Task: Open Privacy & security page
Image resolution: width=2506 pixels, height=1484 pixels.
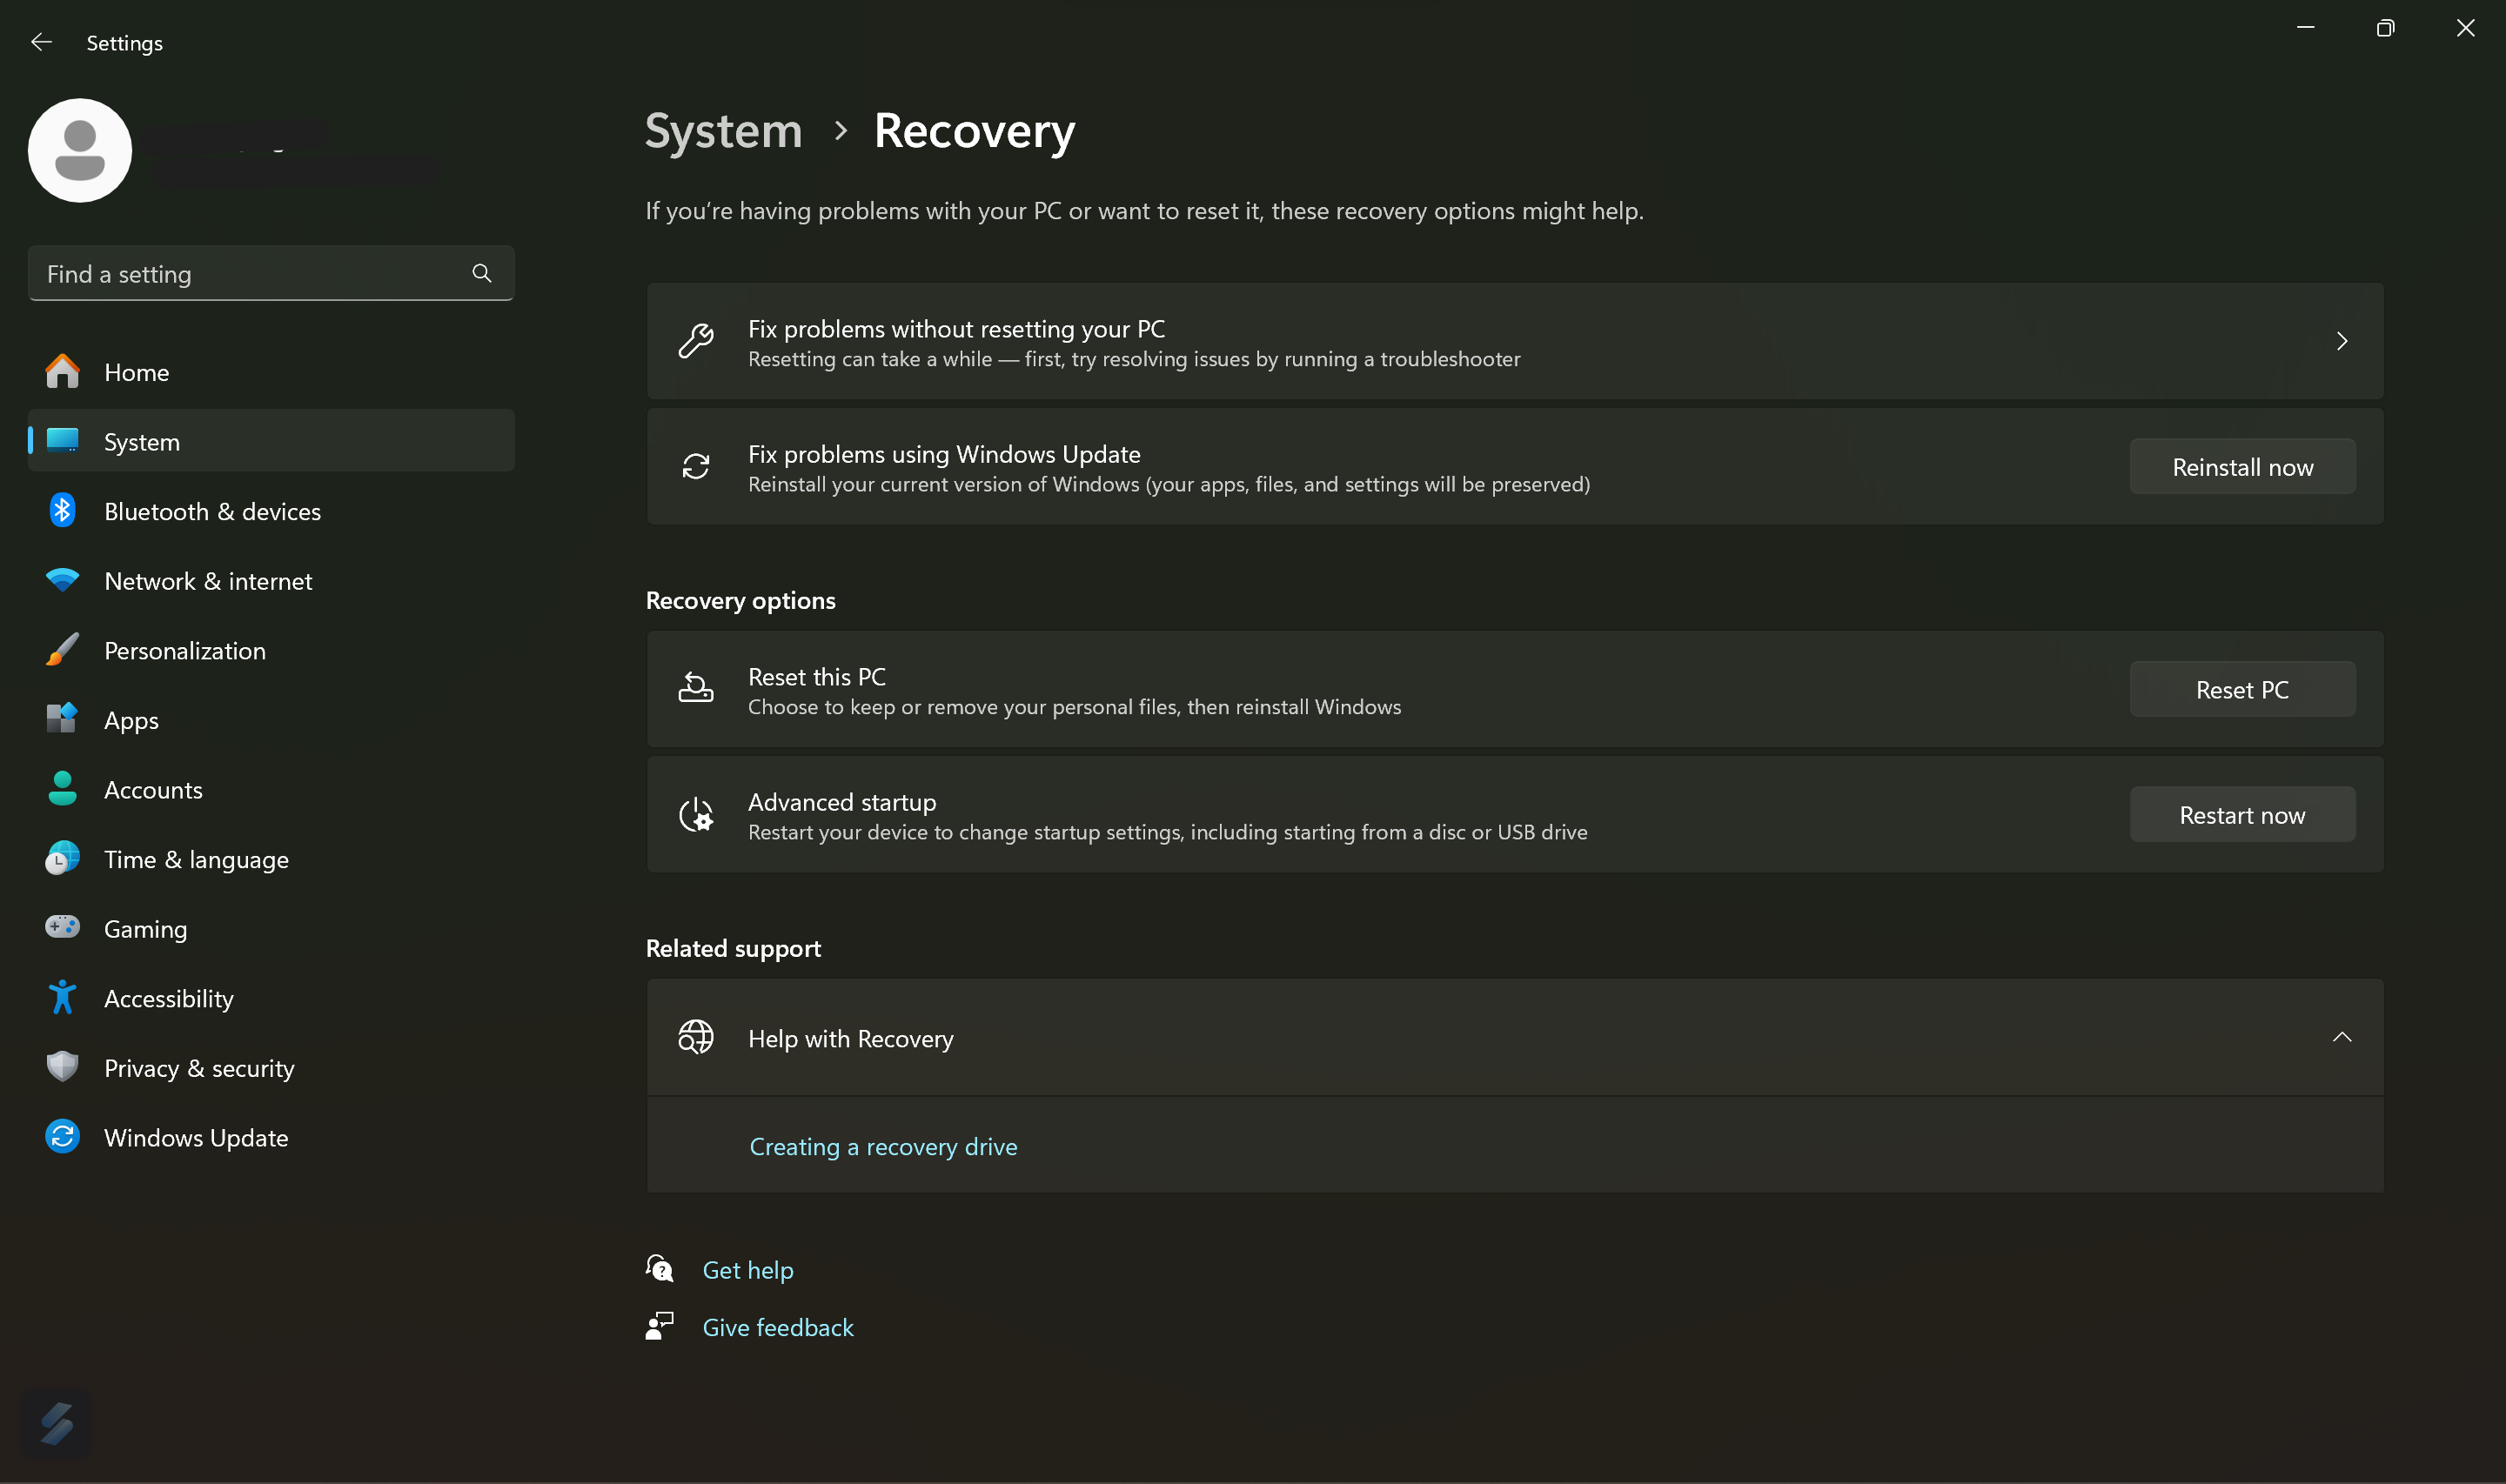Action: (271, 1067)
